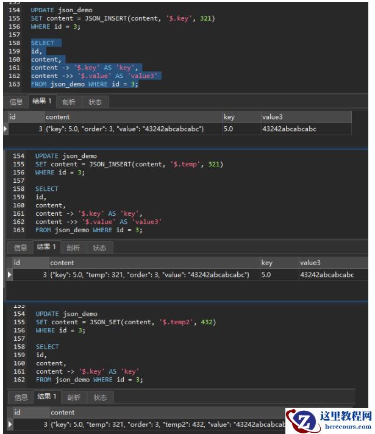The height and width of the screenshot is (434, 375).
Task: Click the 43242abcabcabc value3 cell in the "temp": 321 row
Action: [334, 275]
